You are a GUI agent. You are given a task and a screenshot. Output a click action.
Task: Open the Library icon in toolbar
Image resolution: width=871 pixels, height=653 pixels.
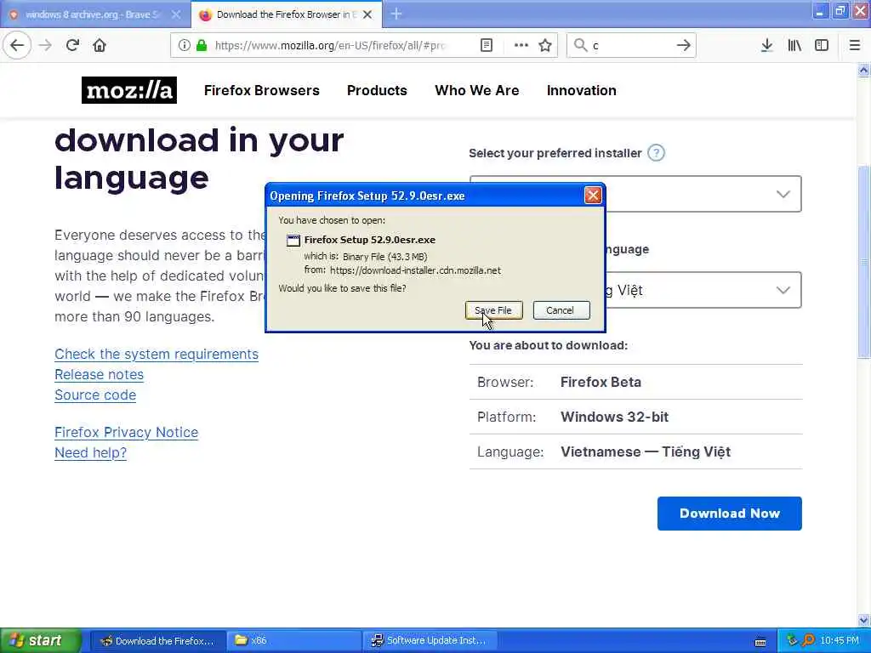(794, 45)
